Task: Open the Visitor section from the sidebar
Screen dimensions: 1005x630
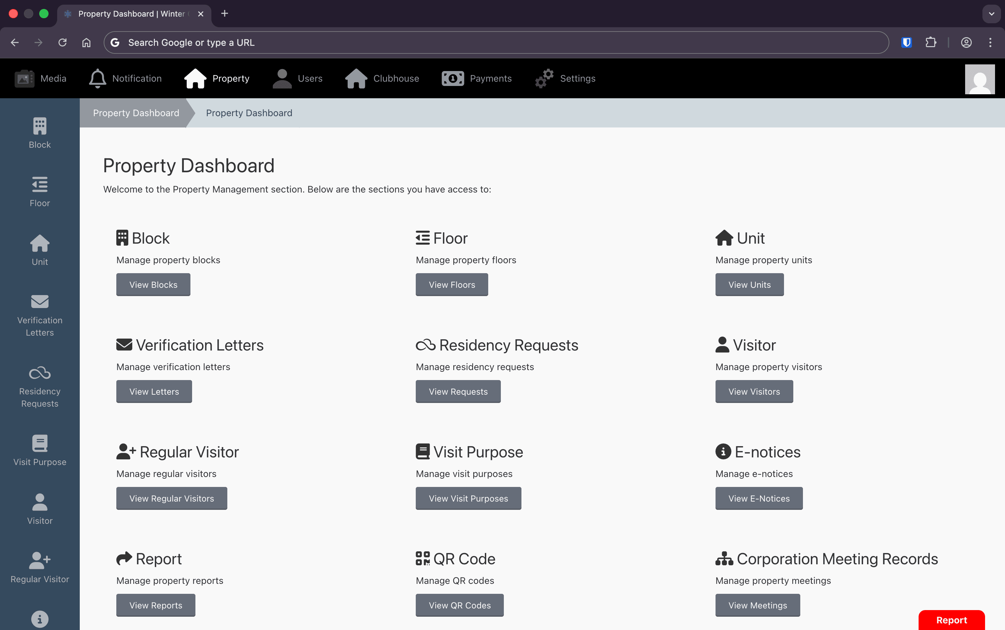Action: [x=40, y=508]
